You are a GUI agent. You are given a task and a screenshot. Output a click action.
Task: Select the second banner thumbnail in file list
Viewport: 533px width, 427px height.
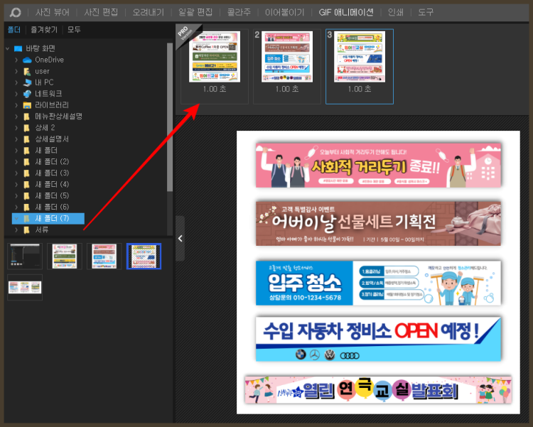tap(65, 256)
